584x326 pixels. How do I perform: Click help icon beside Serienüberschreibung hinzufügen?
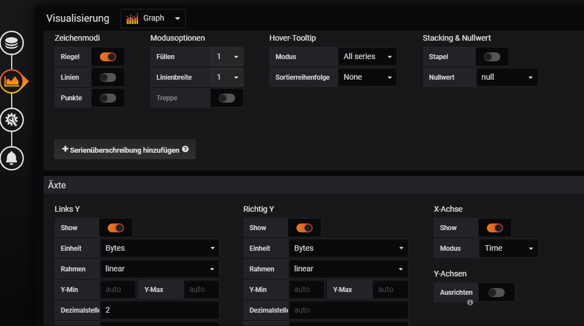click(x=185, y=149)
